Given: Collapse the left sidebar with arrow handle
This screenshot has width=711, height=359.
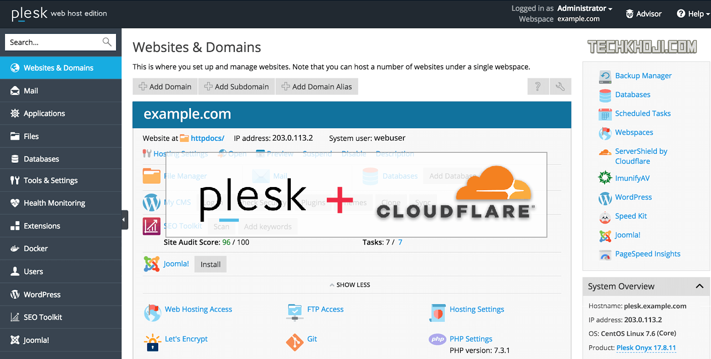Looking at the screenshot, I should [124, 220].
